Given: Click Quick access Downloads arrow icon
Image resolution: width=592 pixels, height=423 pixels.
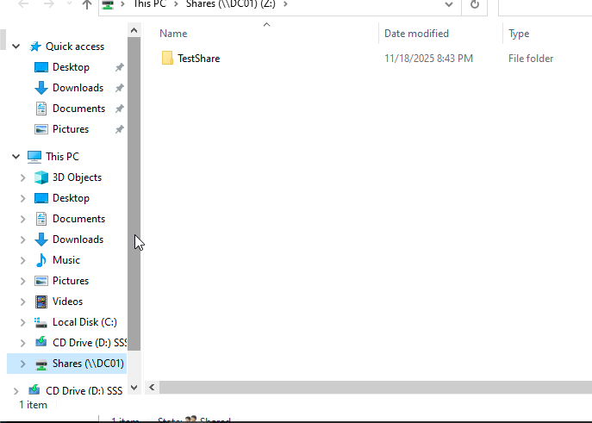Looking at the screenshot, I should coord(41,88).
